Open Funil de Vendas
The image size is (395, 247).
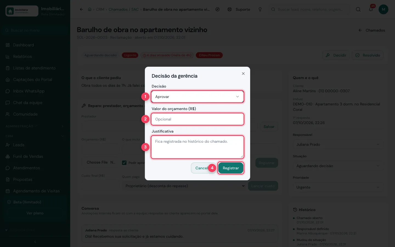pyautogui.click(x=35, y=156)
